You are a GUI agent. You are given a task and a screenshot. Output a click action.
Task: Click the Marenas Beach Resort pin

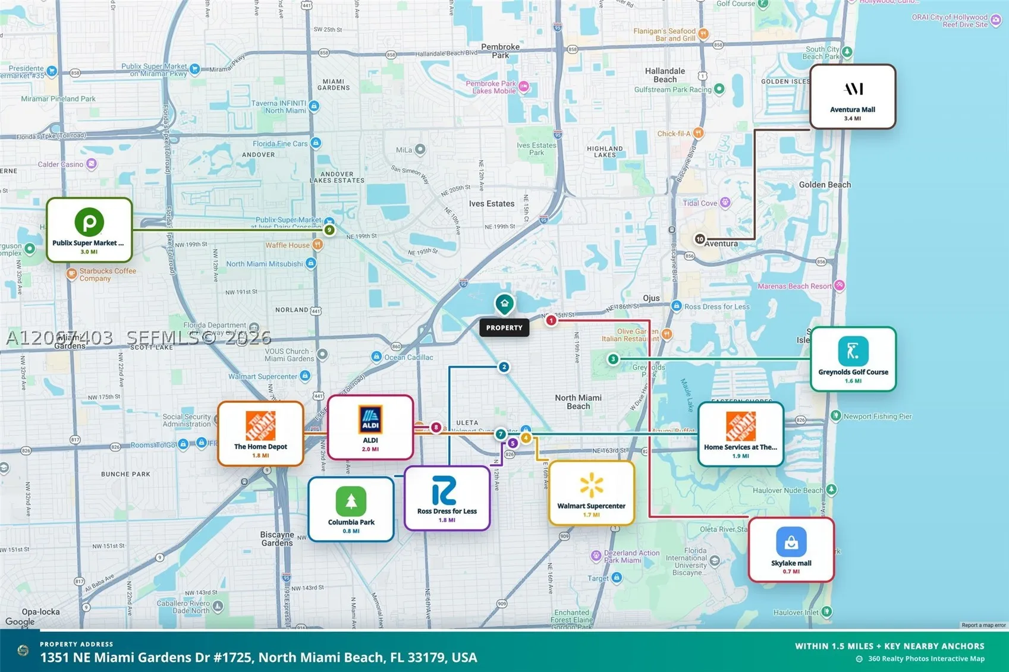[x=839, y=285]
